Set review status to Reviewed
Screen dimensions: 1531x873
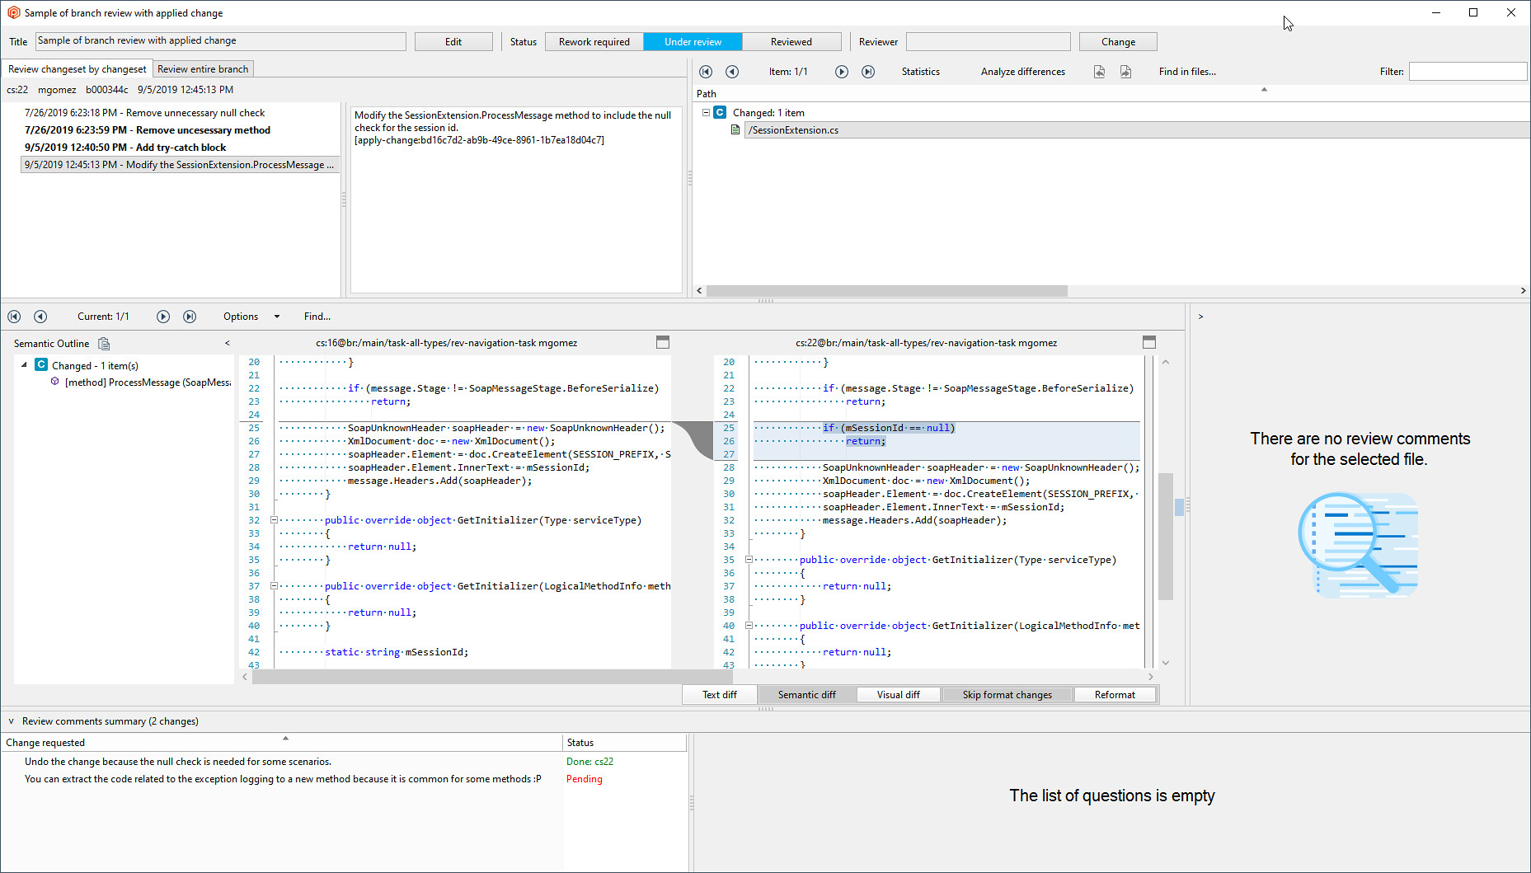(791, 41)
